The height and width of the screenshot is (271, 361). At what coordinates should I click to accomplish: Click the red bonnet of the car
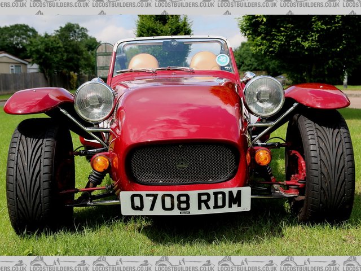(178, 110)
